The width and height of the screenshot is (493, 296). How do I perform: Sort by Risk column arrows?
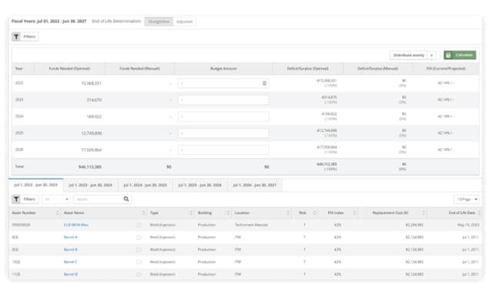click(315, 213)
